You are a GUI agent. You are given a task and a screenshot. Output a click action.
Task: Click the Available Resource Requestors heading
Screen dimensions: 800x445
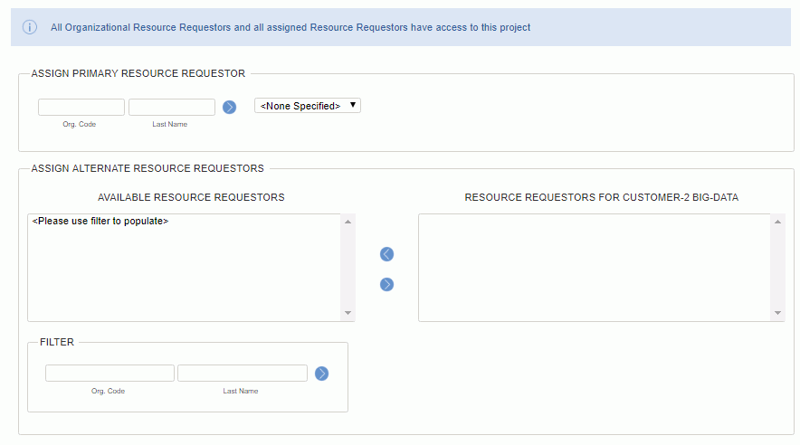(x=191, y=197)
